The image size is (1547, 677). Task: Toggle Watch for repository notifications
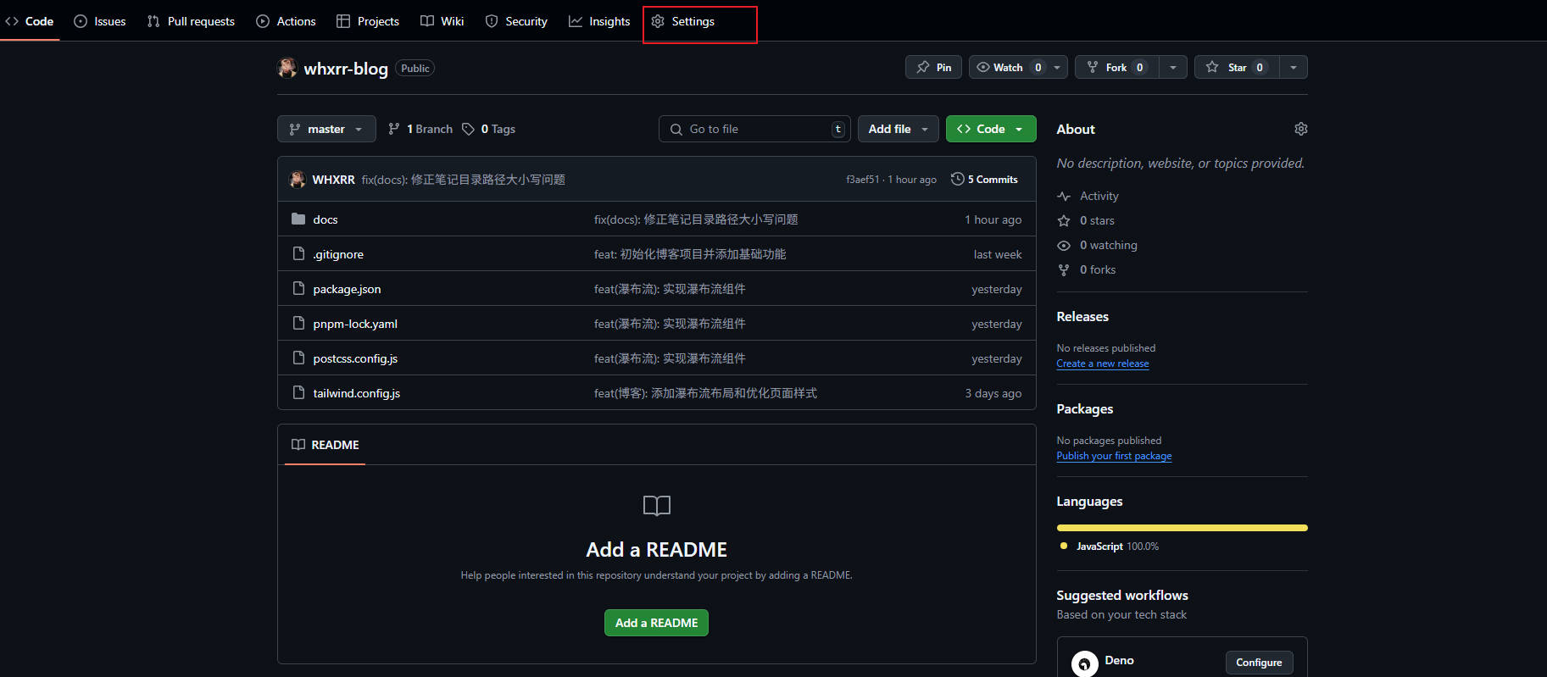pyautogui.click(x=1008, y=67)
